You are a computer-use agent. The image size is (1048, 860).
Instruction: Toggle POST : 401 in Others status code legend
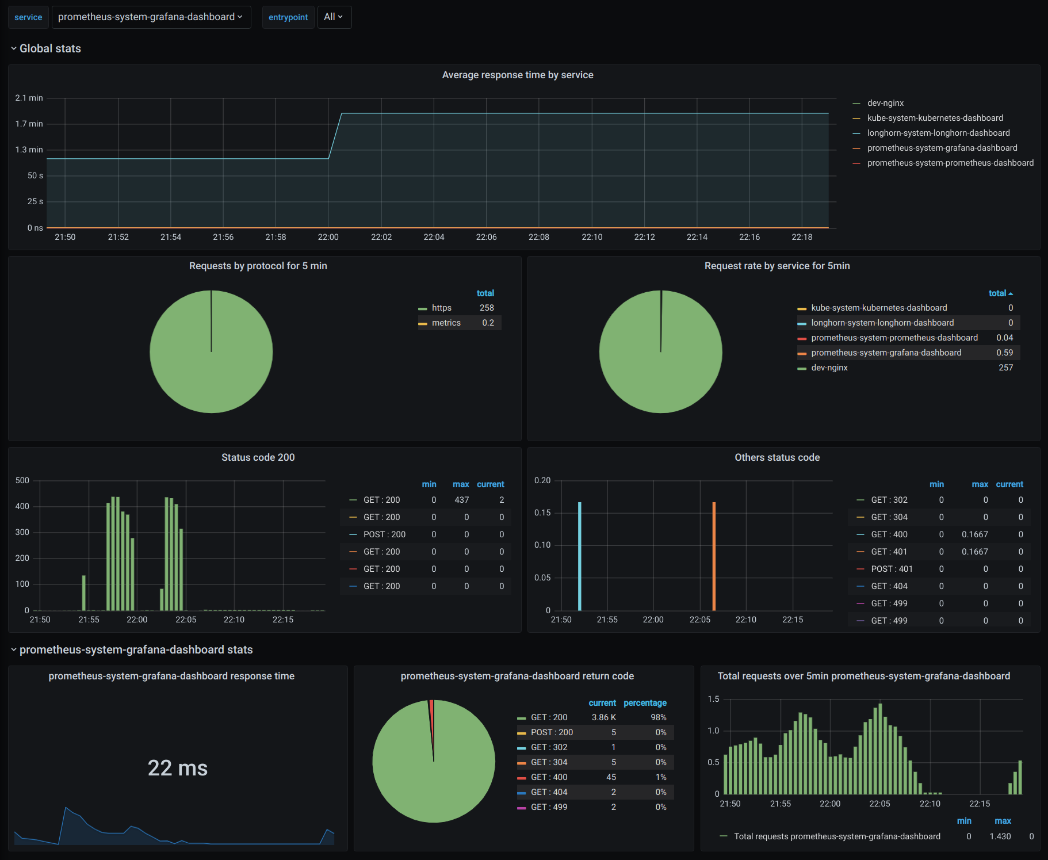click(892, 569)
